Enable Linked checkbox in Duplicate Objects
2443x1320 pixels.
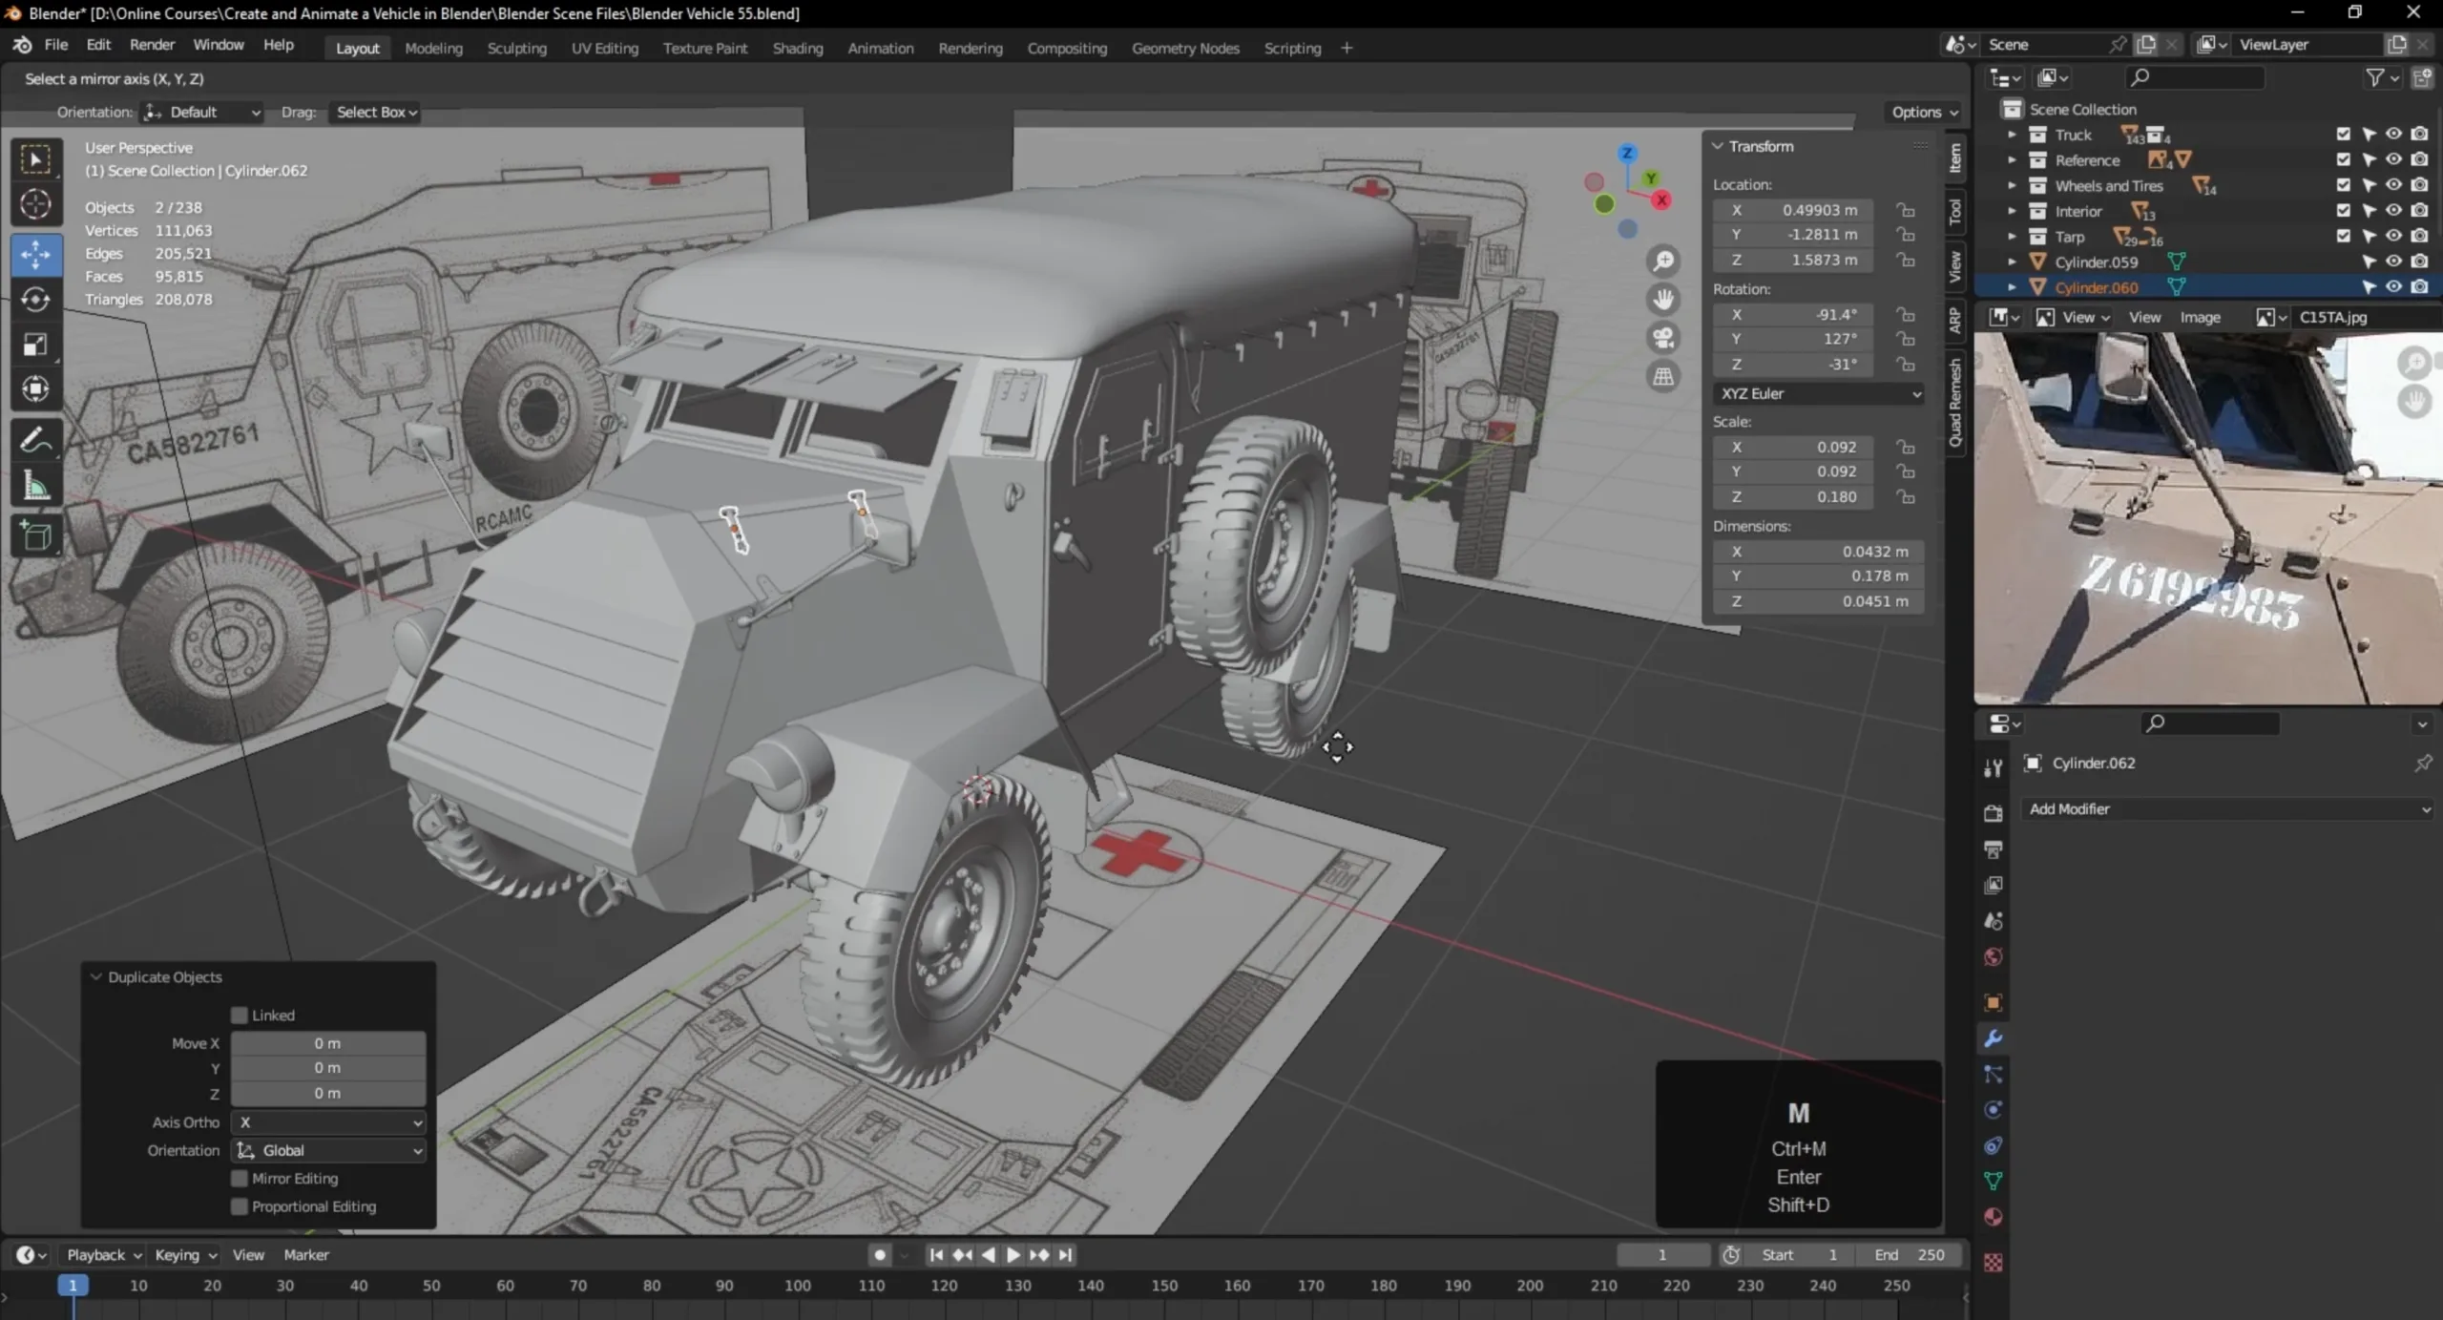coord(240,1015)
